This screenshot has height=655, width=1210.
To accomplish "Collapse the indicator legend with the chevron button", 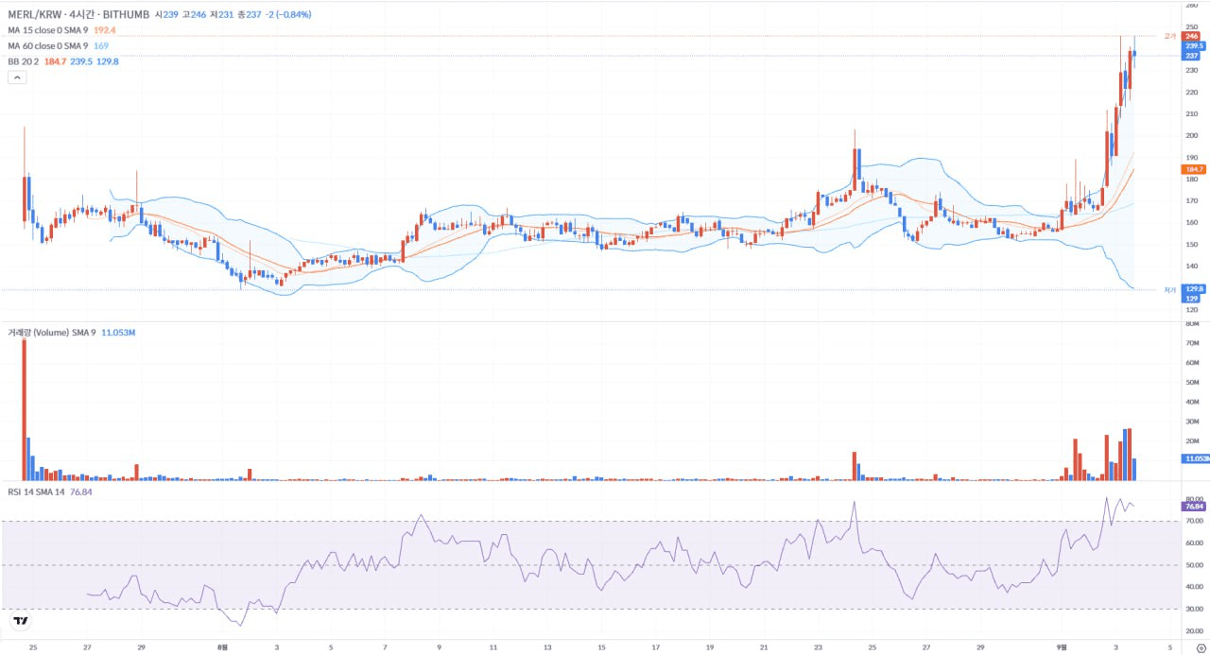I will [x=17, y=78].
